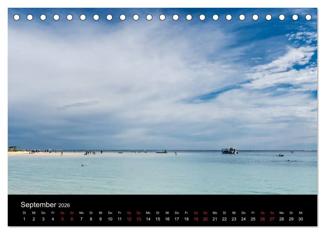Select the red Saturday date 19
Viewport: 325px width, 234px height.
click(196, 219)
